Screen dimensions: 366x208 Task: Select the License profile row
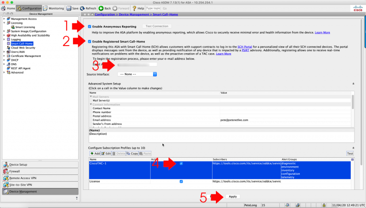tap(220, 181)
